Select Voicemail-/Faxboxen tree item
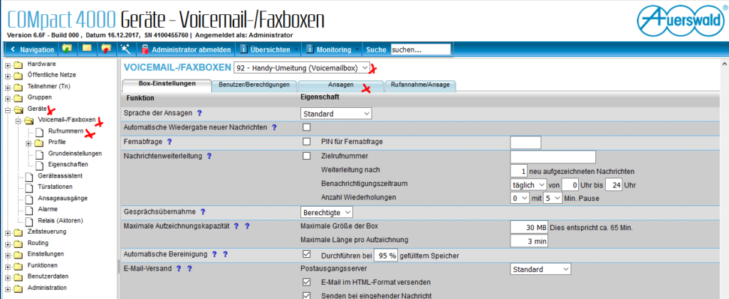Image resolution: width=729 pixels, height=299 pixels. click(66, 120)
